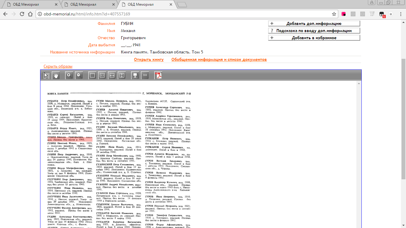Open the Chrome user profile button
406x228 pixels.
(x=372, y=2)
